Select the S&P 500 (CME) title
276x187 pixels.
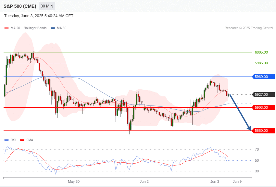pyautogui.click(x=20, y=6)
